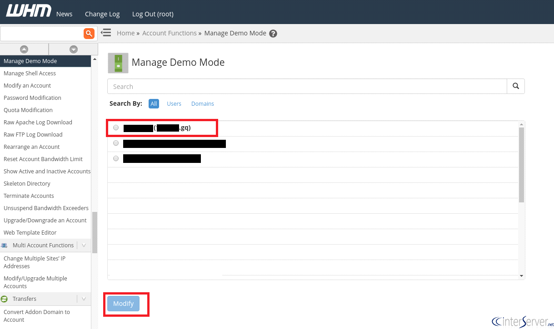Click the Multi Account Functions icon
Image resolution: width=554 pixels, height=329 pixels.
(5, 246)
